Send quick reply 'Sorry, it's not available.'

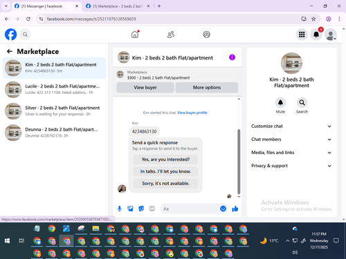click(x=165, y=183)
